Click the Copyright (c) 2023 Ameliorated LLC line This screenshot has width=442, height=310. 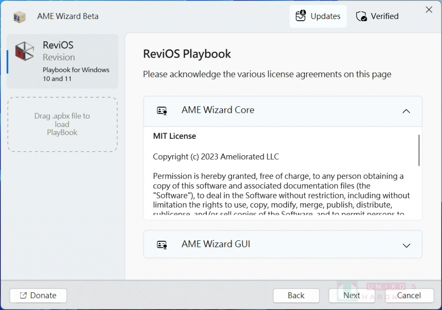click(x=216, y=157)
